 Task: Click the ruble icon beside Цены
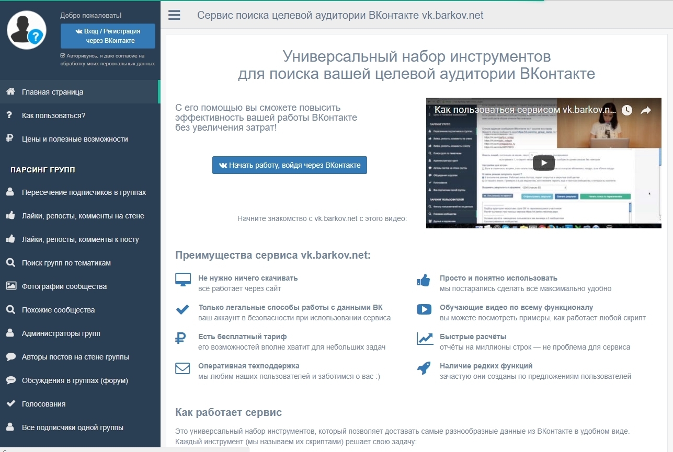(9, 139)
